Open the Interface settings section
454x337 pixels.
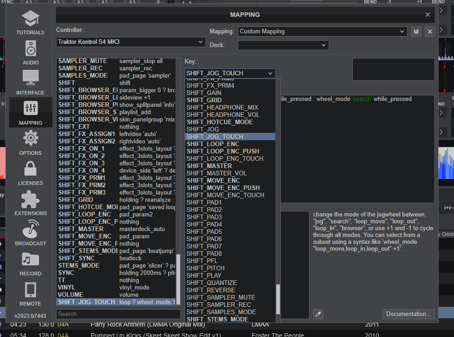31,83
